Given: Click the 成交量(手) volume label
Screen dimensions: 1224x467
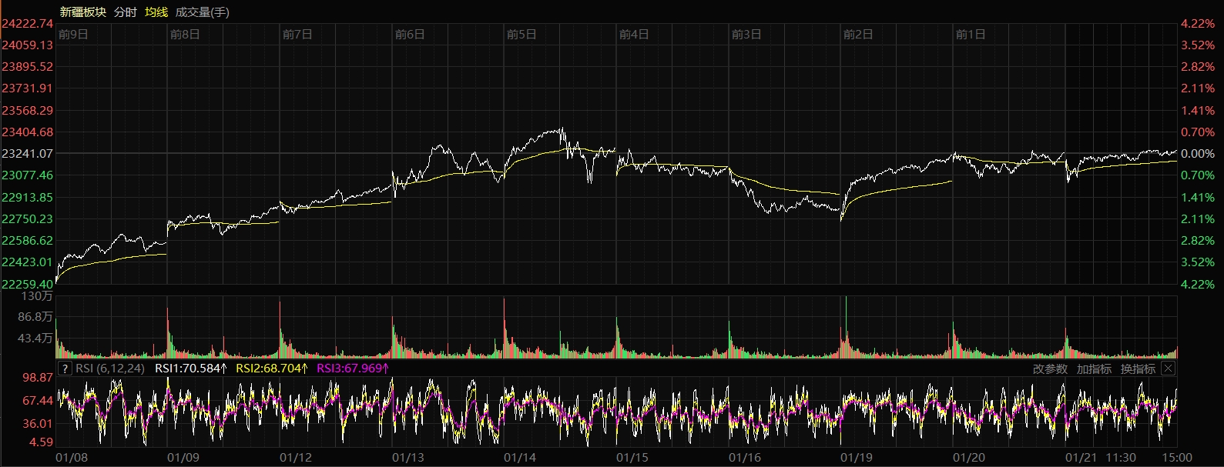Looking at the screenshot, I should [202, 12].
